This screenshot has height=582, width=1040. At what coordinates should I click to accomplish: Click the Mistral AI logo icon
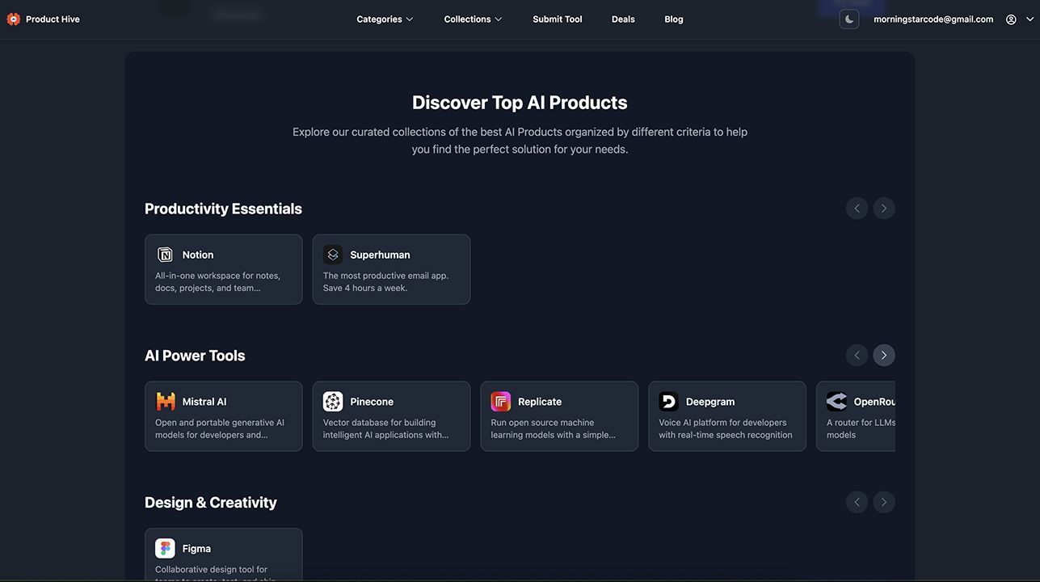coord(165,402)
